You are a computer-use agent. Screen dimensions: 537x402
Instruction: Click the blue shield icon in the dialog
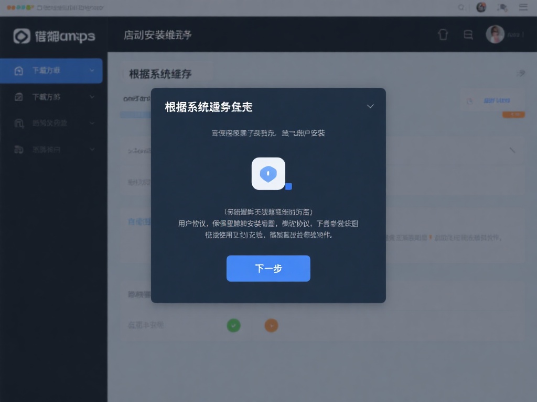click(x=268, y=173)
